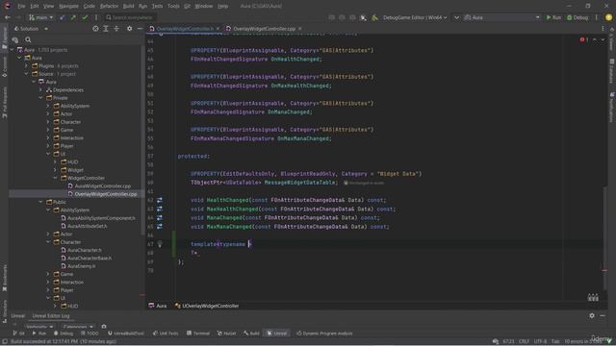
Task: Open the Terminal tool window
Action: [x=198, y=334]
